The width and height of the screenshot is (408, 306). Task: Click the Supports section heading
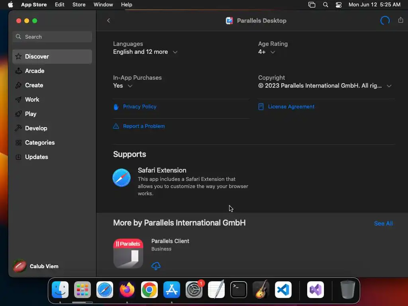[129, 154]
